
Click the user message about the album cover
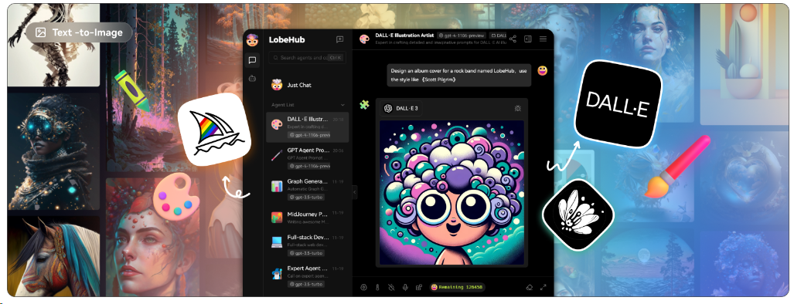[x=459, y=76]
